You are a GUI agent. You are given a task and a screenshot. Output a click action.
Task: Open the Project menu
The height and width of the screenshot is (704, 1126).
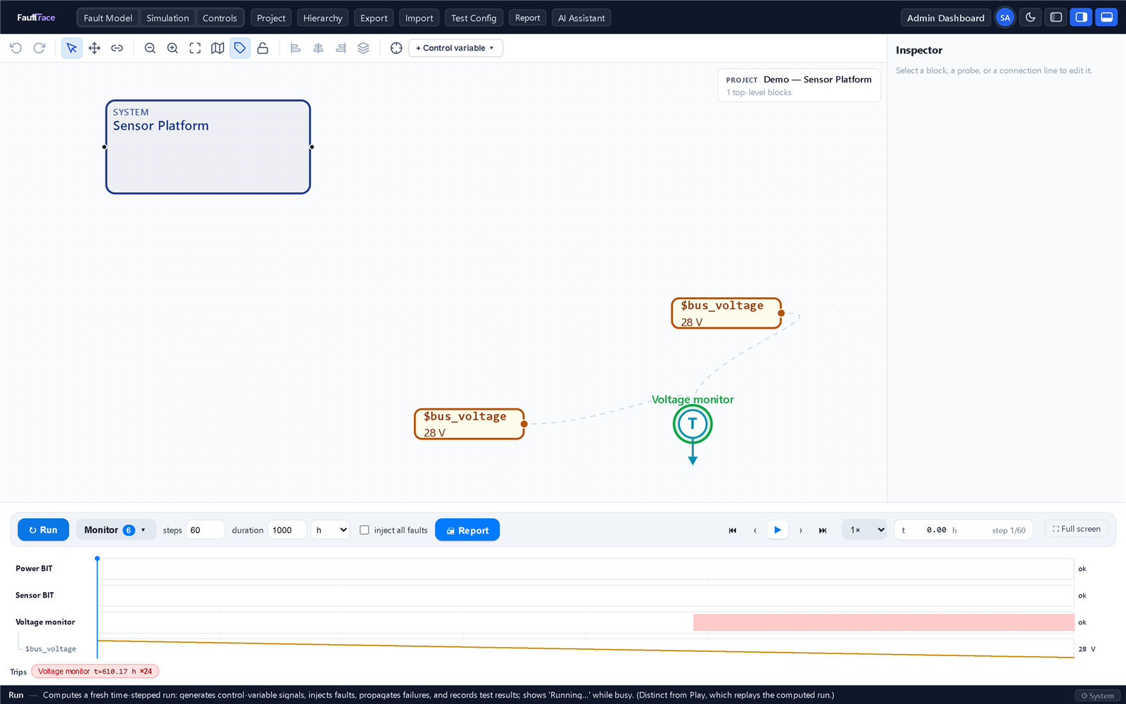[x=271, y=18]
